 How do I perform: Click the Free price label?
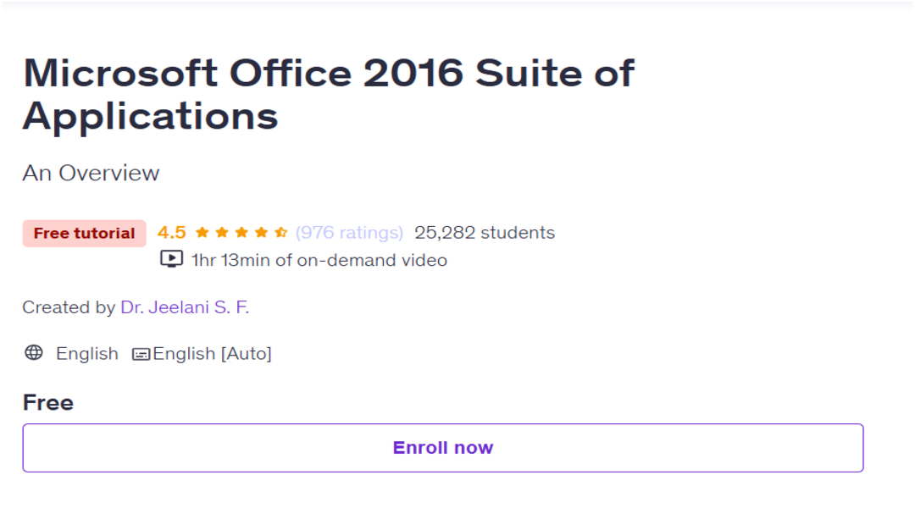point(47,402)
